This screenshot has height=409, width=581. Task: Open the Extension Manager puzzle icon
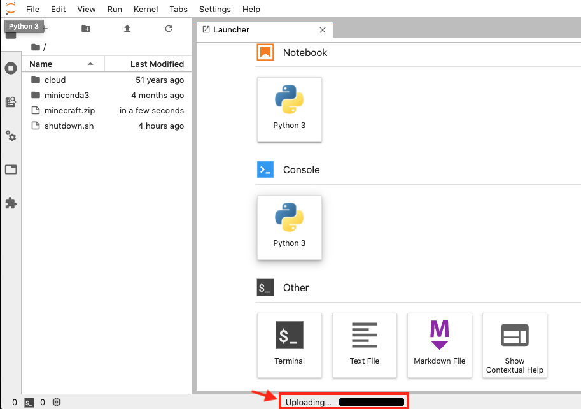(x=11, y=203)
